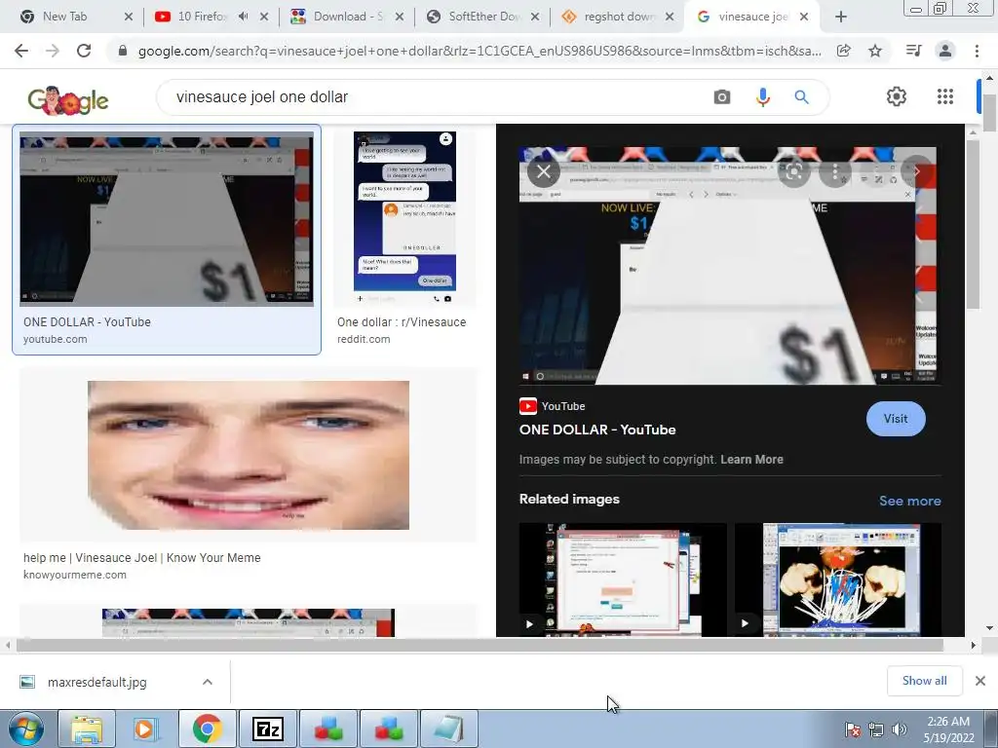The image size is (998, 748).
Task: Click the Chrome icon in the taskbar
Action: [207, 729]
